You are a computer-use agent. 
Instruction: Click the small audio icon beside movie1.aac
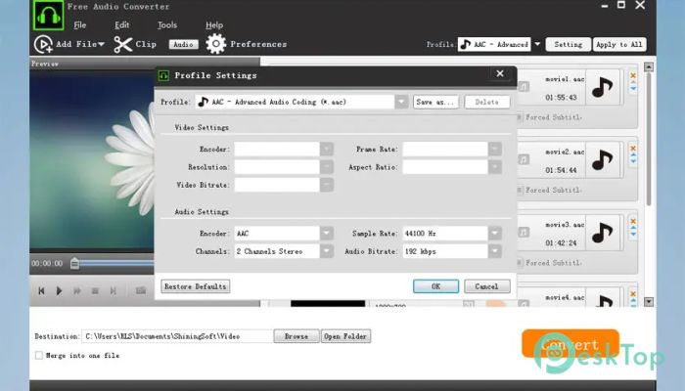click(x=524, y=86)
